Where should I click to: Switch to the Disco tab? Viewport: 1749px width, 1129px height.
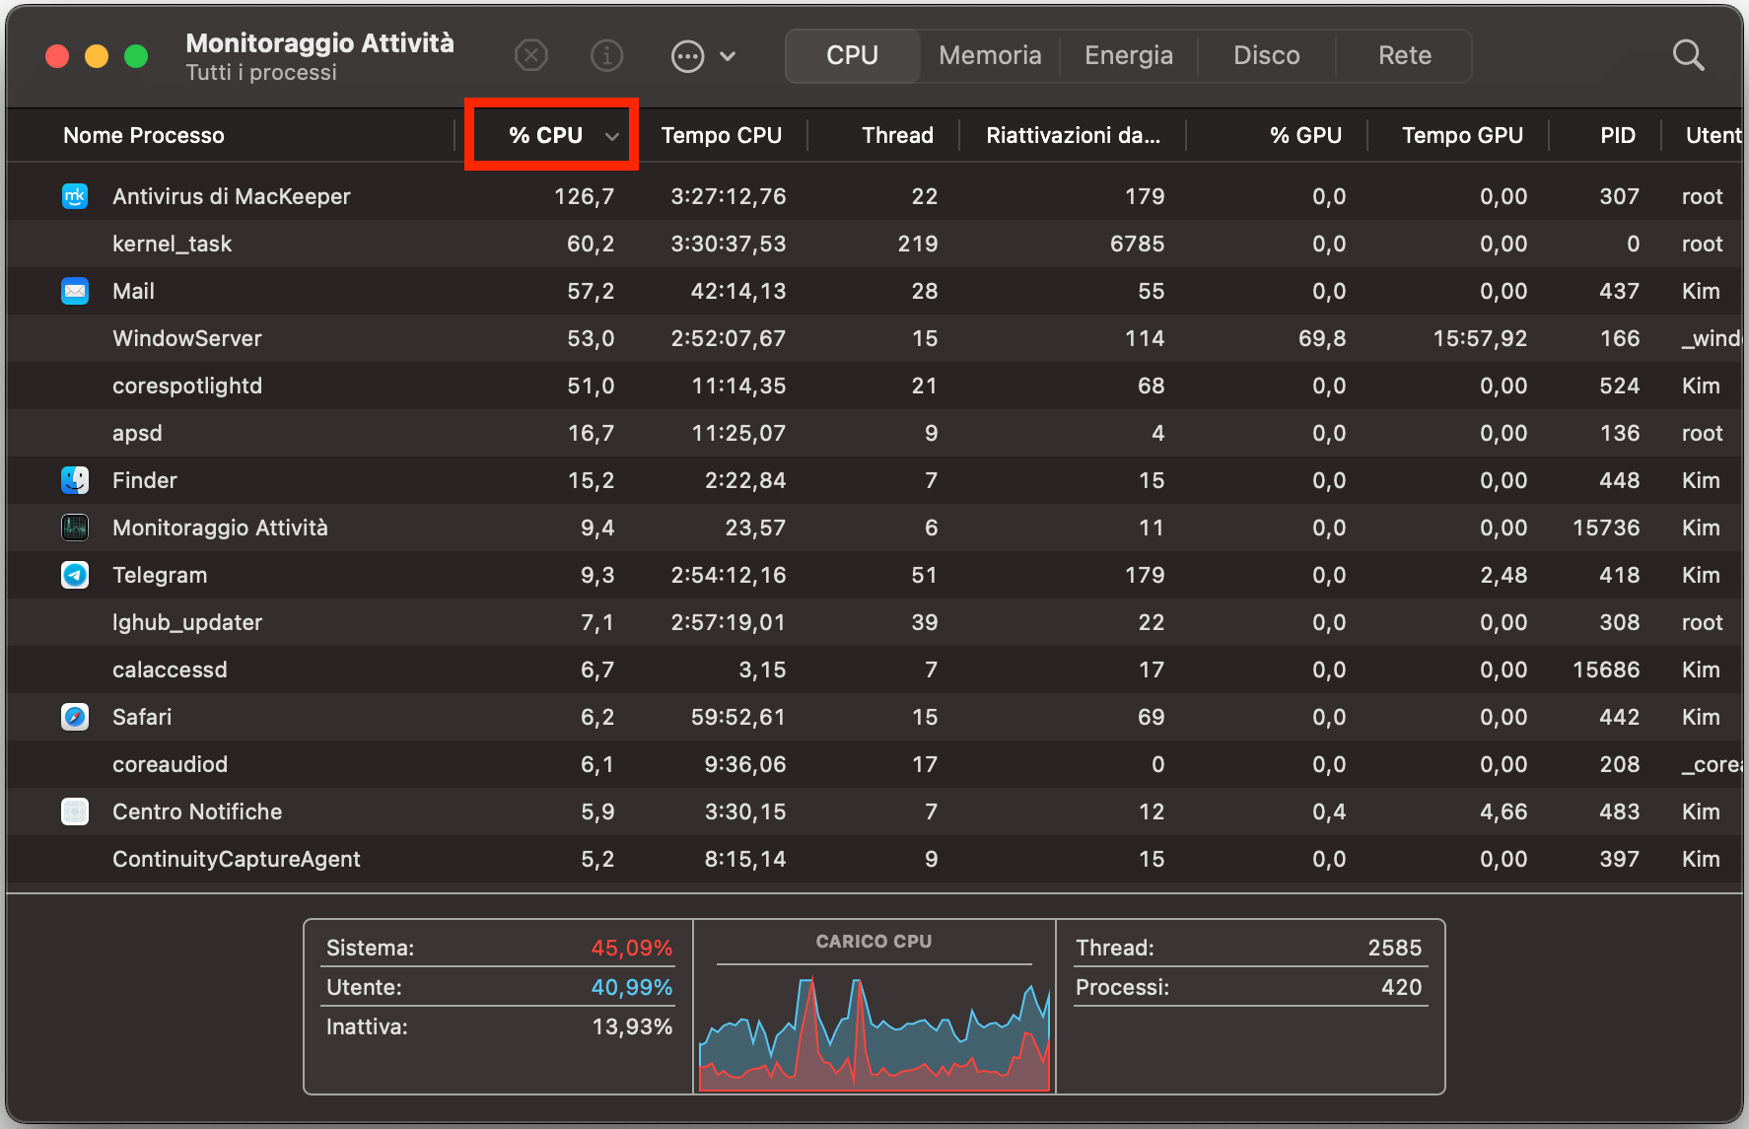1267,55
